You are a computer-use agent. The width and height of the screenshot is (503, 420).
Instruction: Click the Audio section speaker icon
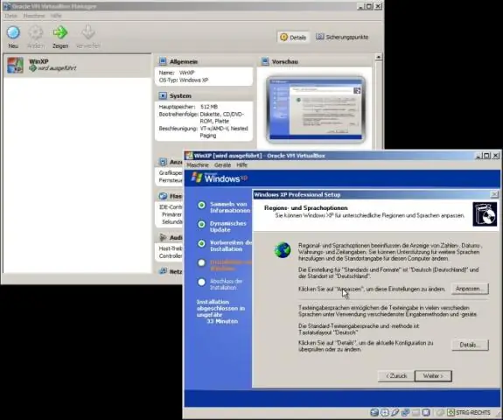tap(163, 237)
